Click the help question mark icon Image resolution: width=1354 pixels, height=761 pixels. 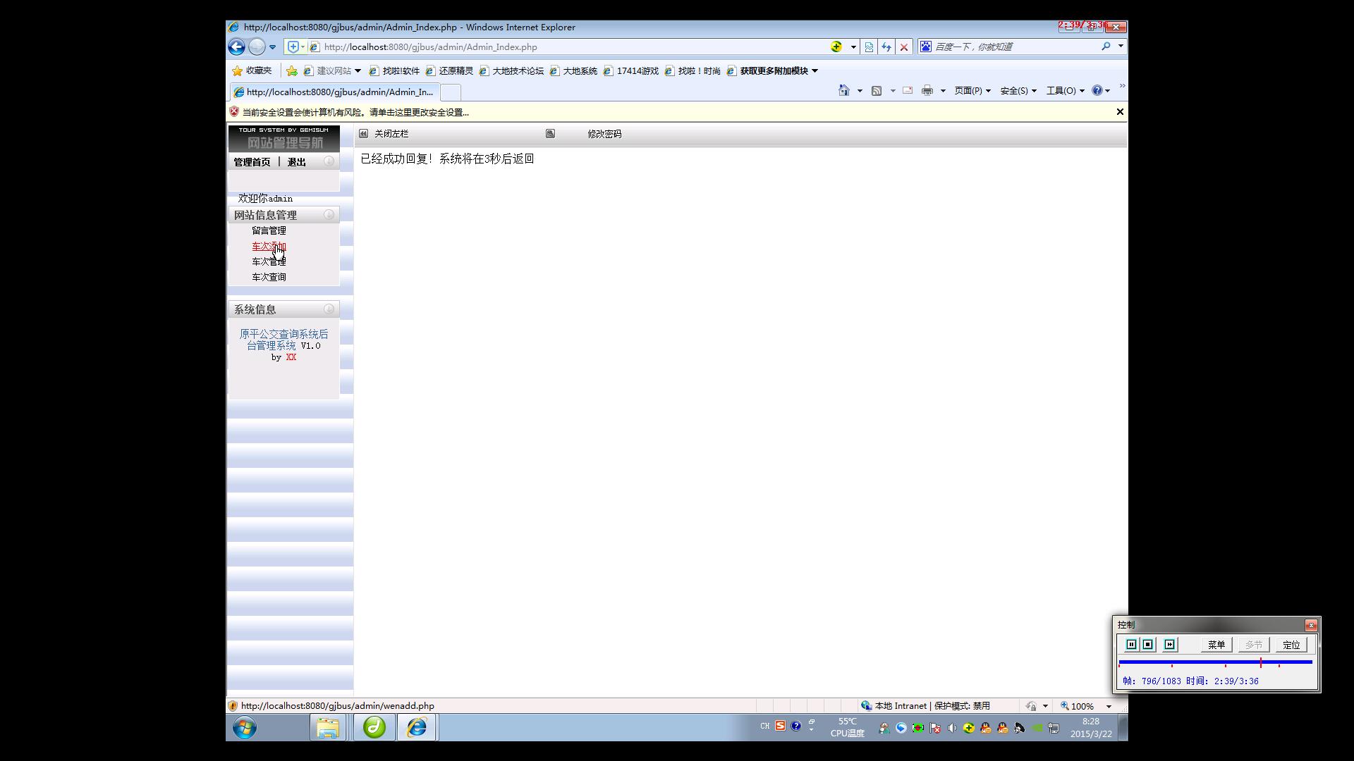1097,90
